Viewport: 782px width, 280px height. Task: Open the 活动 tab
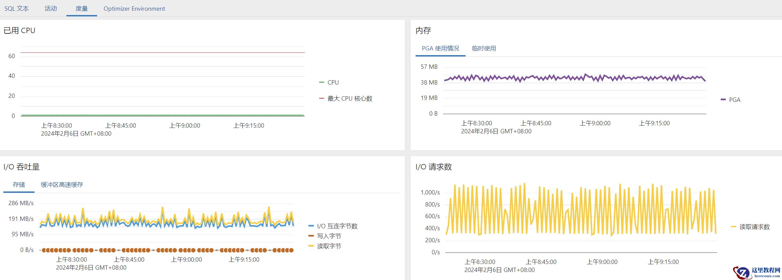coord(51,9)
